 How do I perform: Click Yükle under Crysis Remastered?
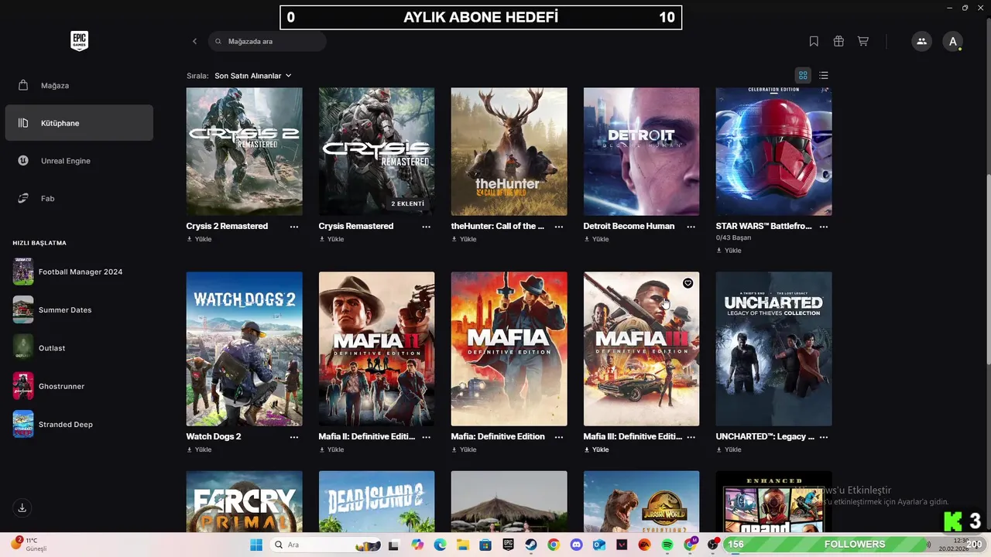click(331, 239)
